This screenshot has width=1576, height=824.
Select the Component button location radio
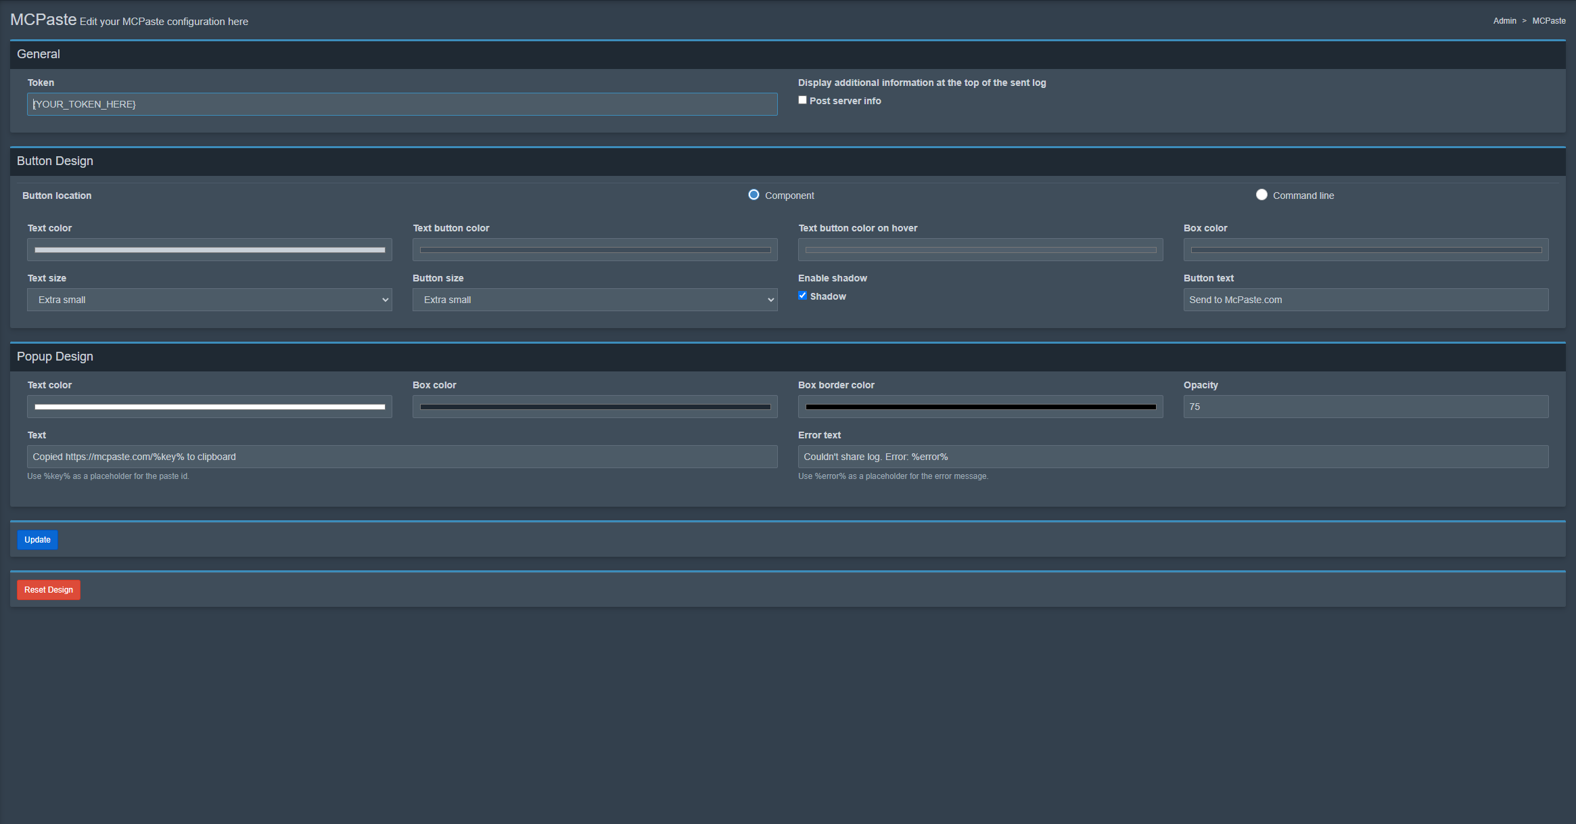point(754,195)
